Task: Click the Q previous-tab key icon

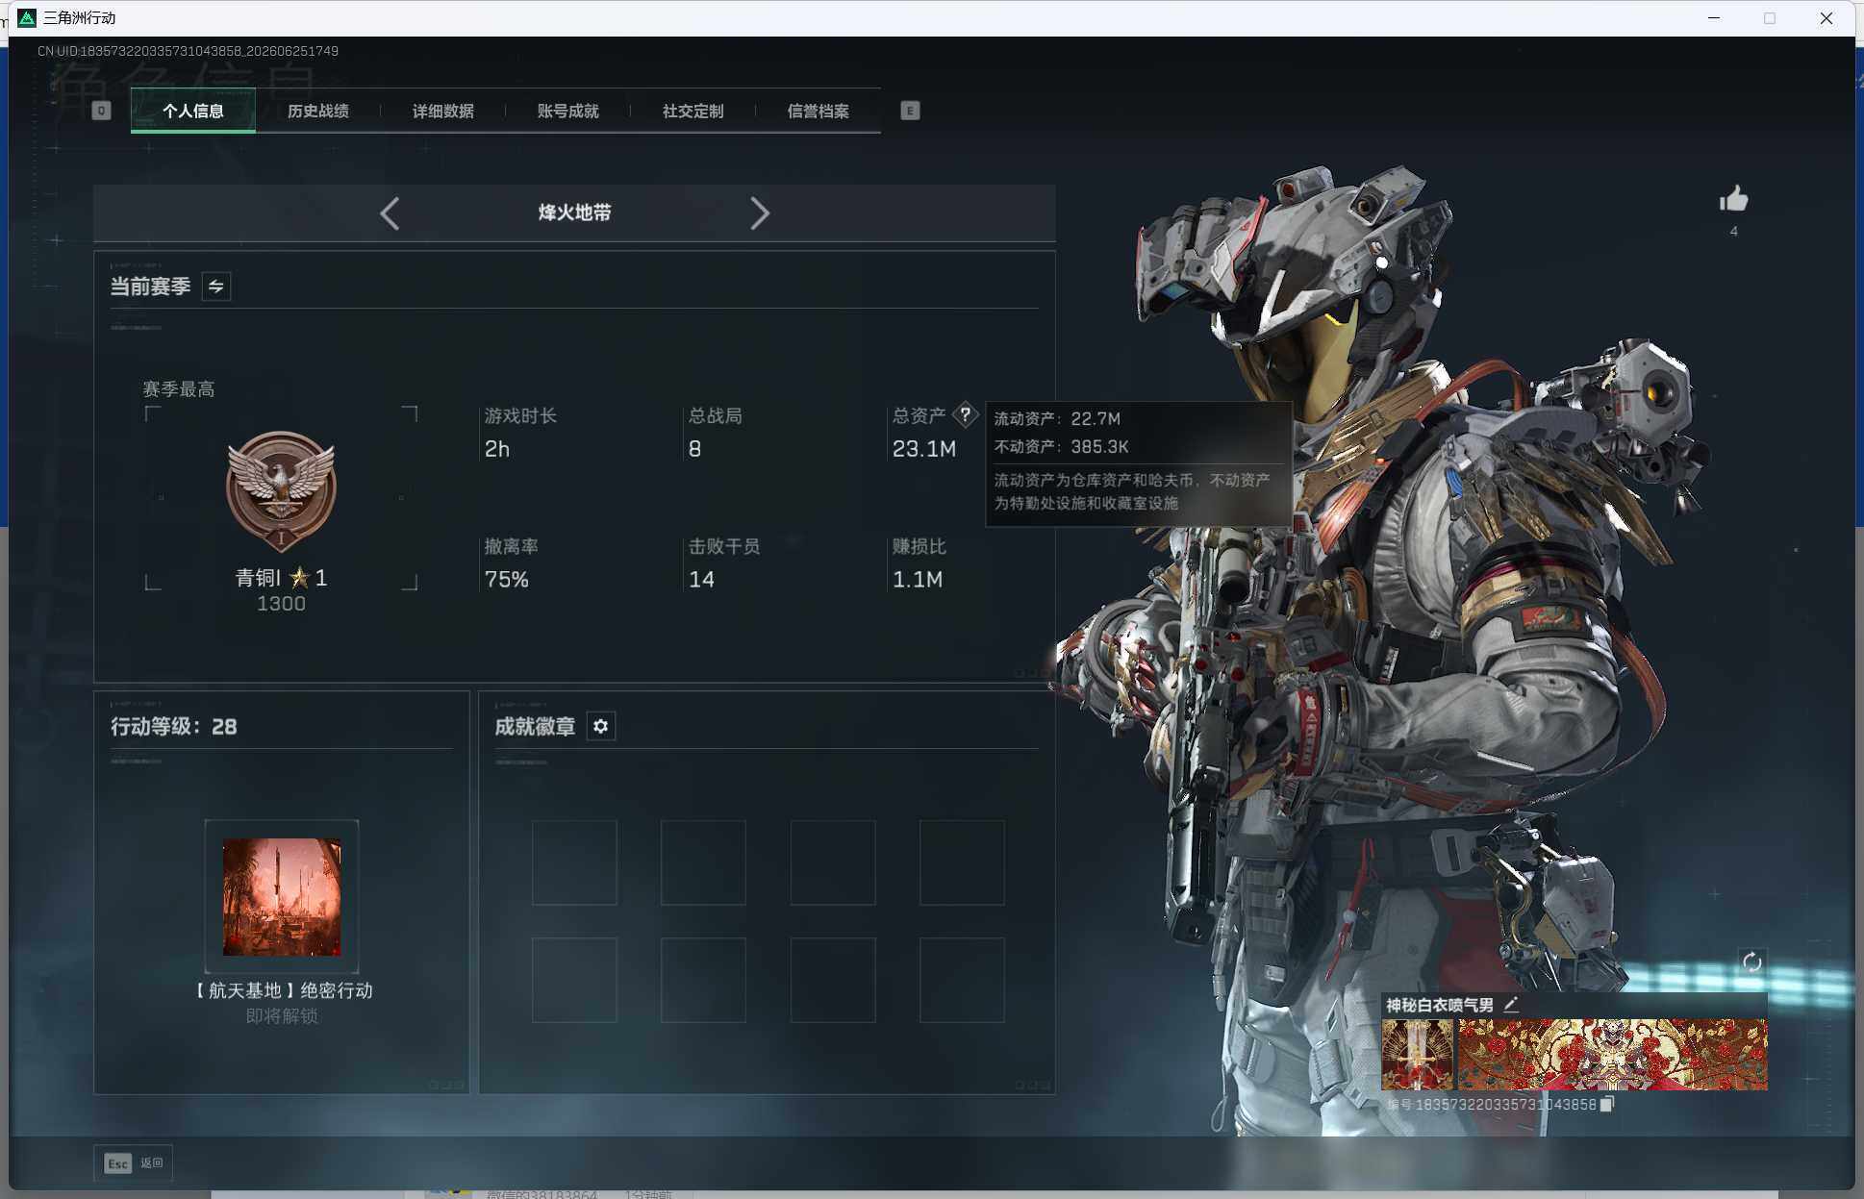Action: 101,111
